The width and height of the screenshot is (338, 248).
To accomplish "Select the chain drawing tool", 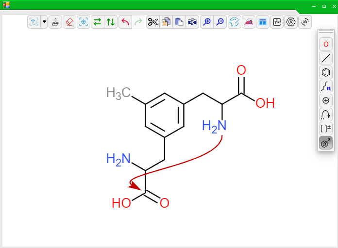I will [x=326, y=86].
